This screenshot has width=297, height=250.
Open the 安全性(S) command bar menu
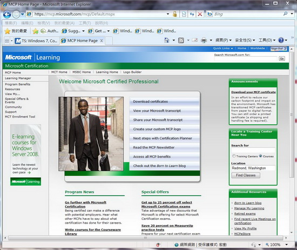click(245, 40)
